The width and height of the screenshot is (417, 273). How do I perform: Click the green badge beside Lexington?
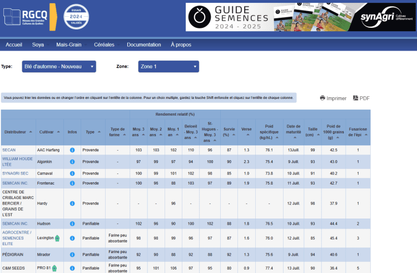point(57,239)
